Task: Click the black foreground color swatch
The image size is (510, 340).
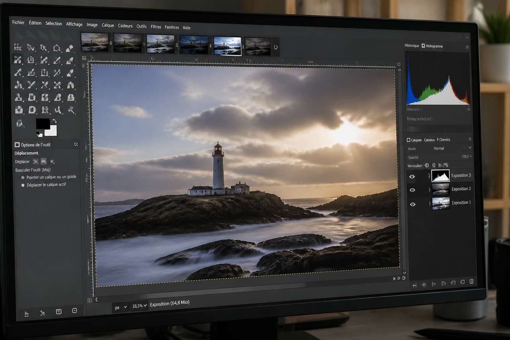Action: point(43,124)
